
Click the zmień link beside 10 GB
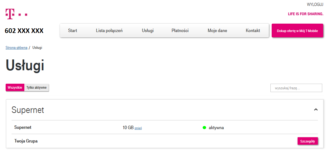[x=138, y=128]
